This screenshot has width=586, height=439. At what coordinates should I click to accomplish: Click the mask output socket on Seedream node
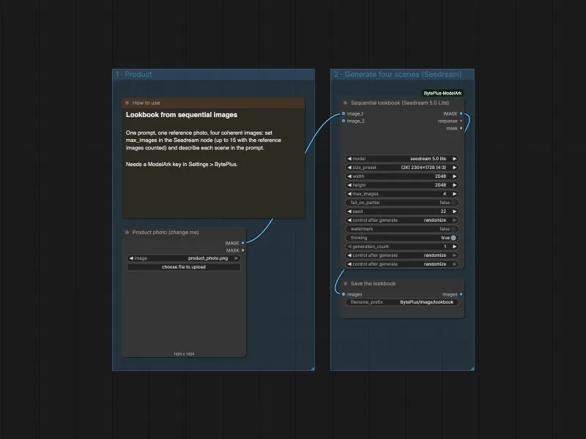coord(461,128)
